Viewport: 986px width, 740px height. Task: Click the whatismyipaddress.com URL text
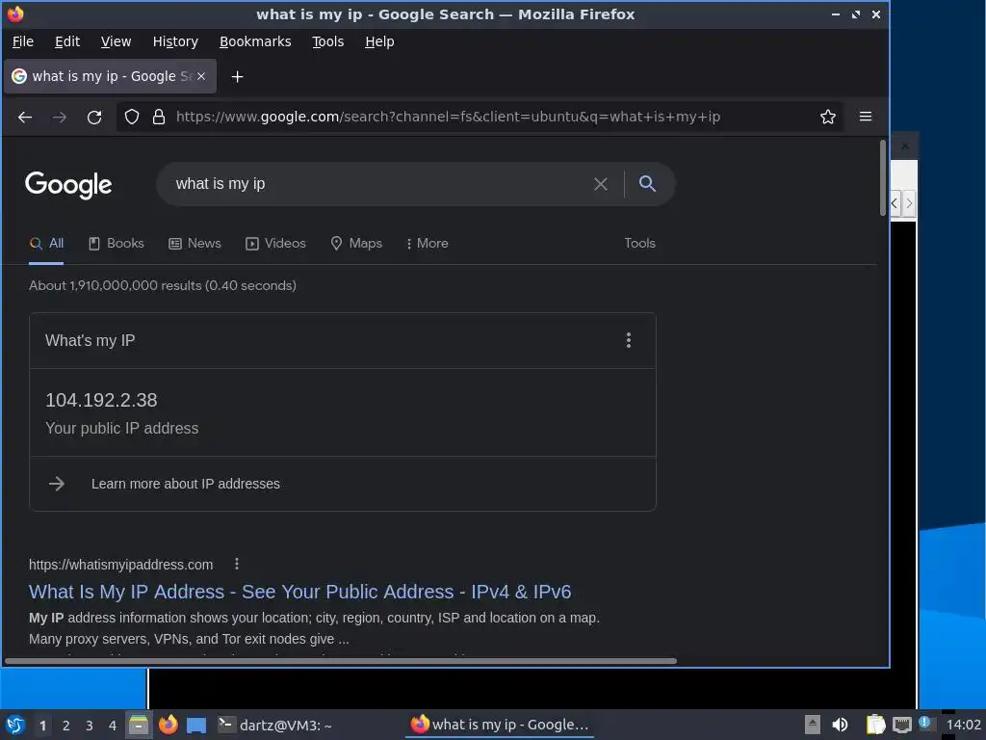[120, 565]
